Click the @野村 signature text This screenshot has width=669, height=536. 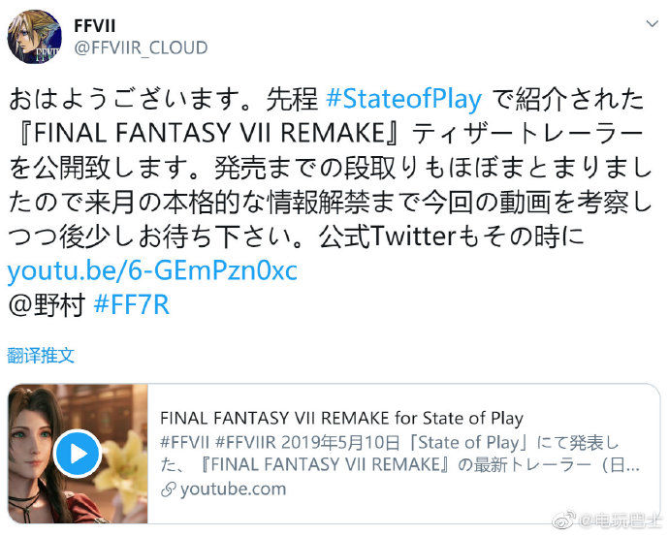pyautogui.click(x=47, y=305)
